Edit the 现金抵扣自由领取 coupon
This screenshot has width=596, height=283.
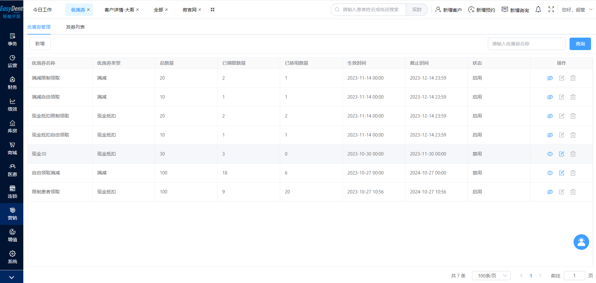[x=561, y=135]
